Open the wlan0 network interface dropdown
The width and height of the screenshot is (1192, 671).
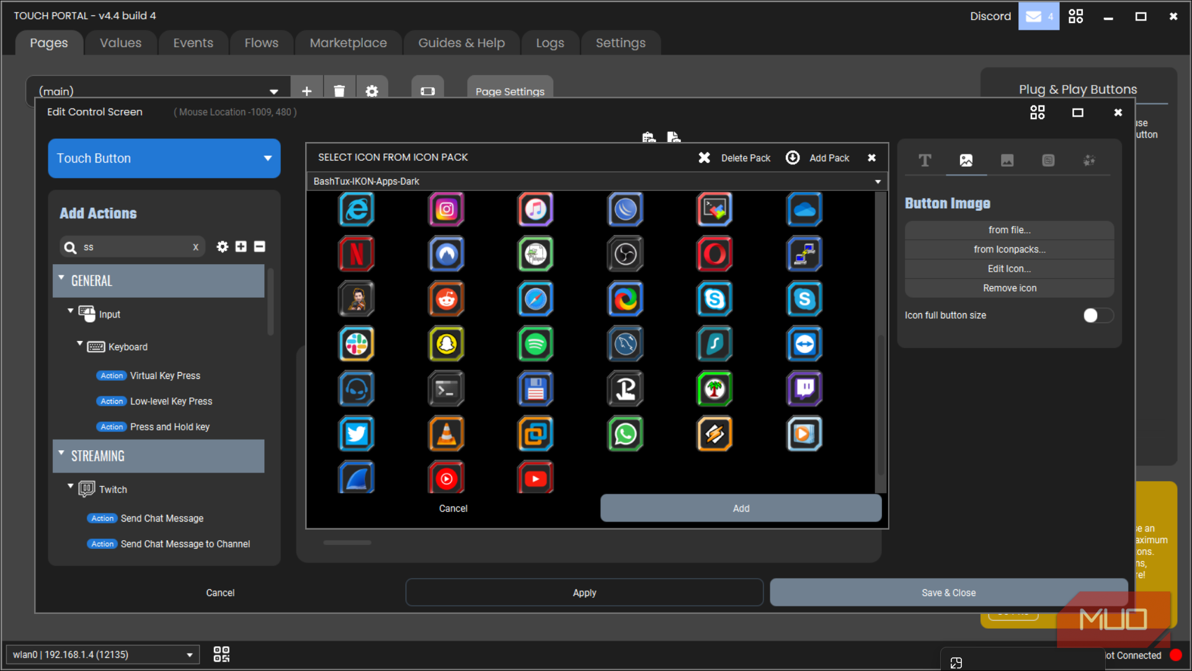point(103,654)
